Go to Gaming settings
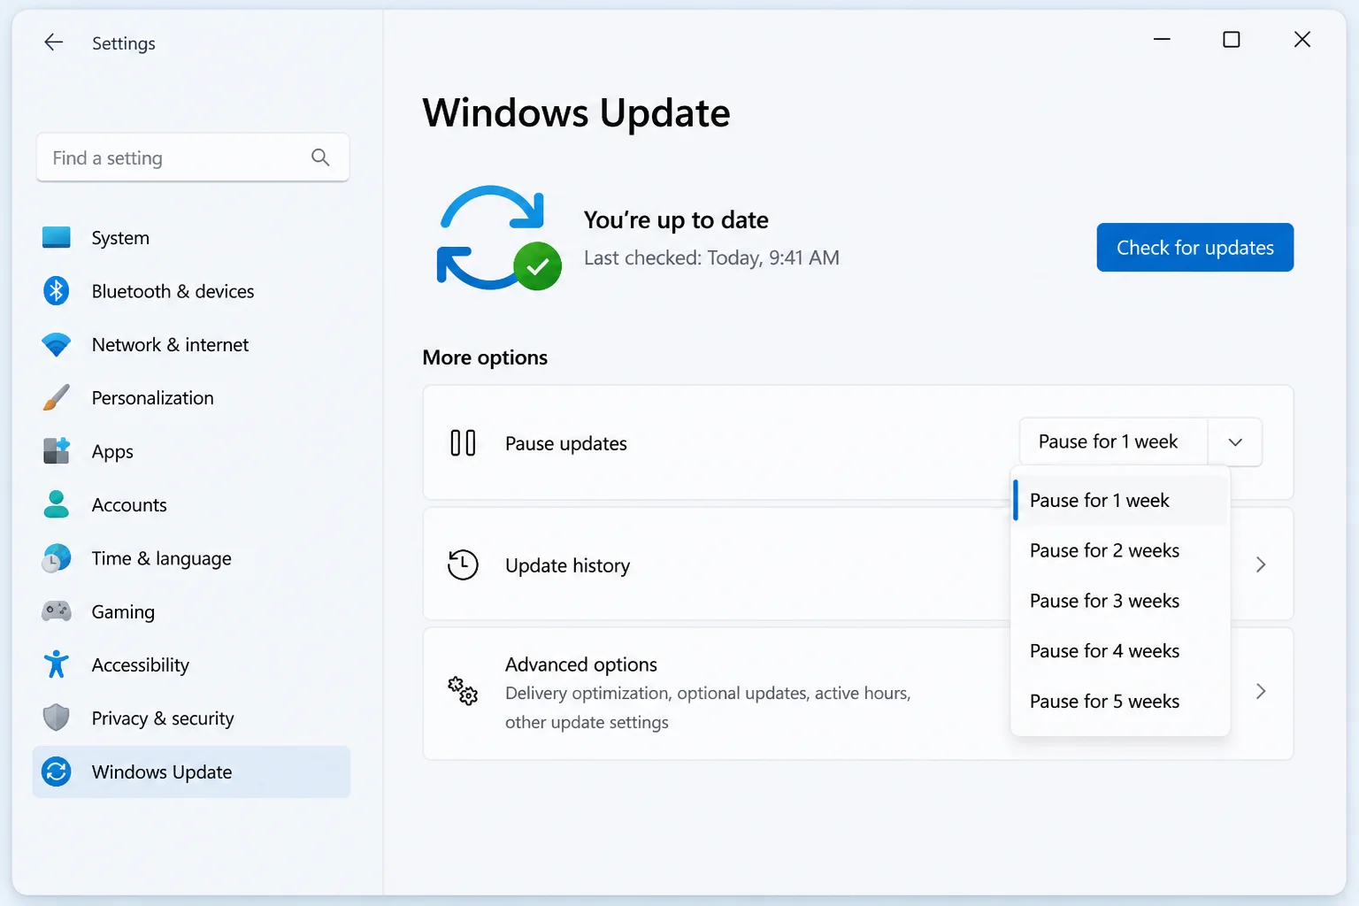This screenshot has width=1359, height=906. tap(191, 611)
